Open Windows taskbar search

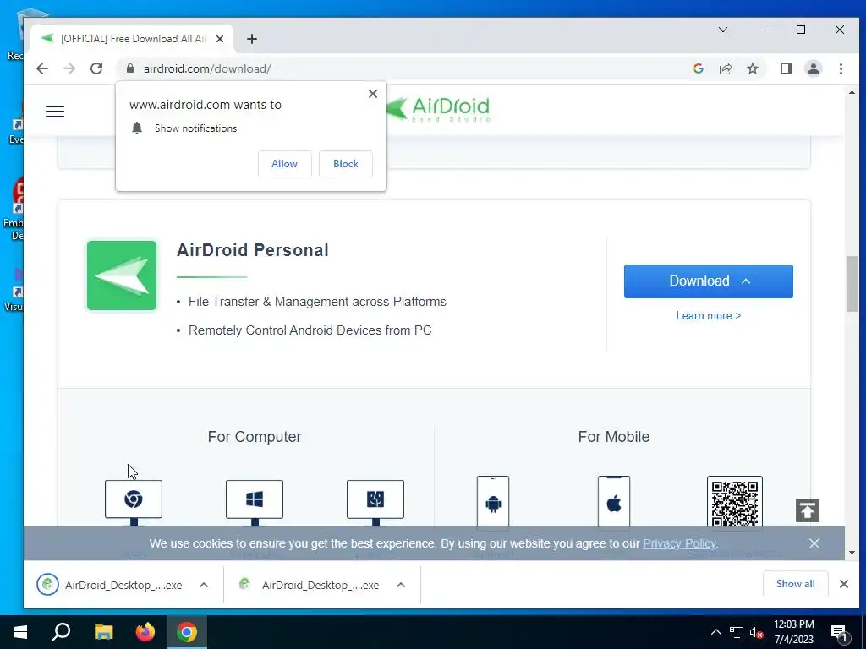tap(61, 632)
